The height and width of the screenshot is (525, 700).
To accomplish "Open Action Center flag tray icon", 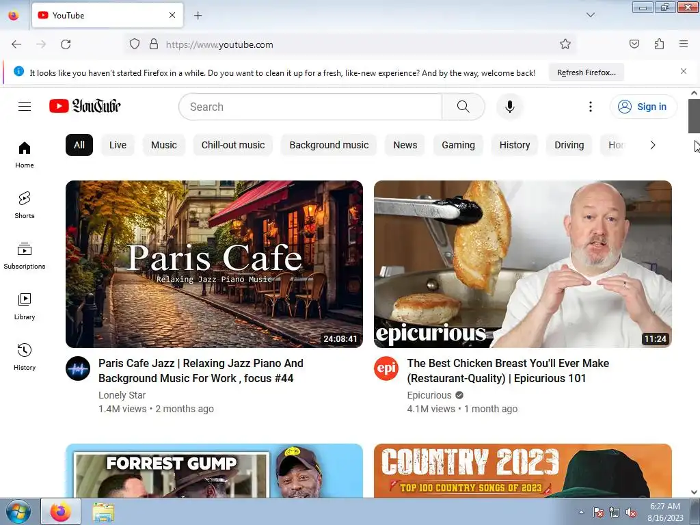I will [597, 513].
